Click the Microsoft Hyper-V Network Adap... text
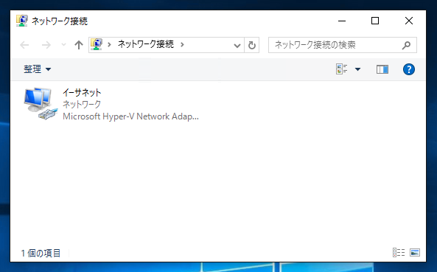 point(130,116)
